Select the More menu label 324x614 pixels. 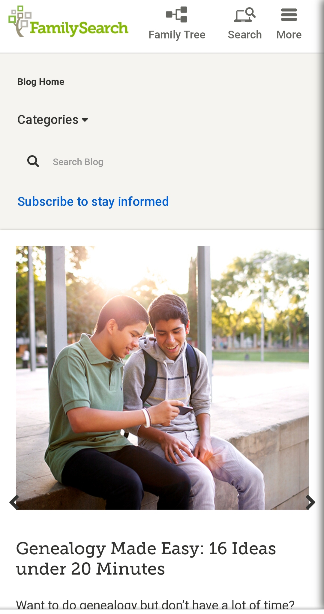pos(289,35)
